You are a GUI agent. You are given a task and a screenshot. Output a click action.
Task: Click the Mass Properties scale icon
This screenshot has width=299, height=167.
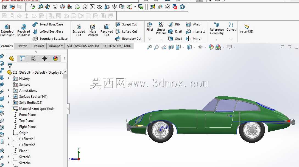[x=48, y=7]
